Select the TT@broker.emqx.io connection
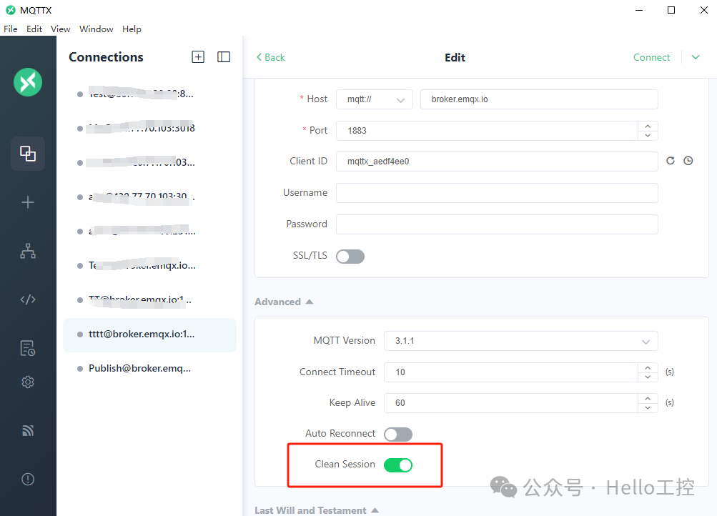The image size is (717, 516). 149,300
